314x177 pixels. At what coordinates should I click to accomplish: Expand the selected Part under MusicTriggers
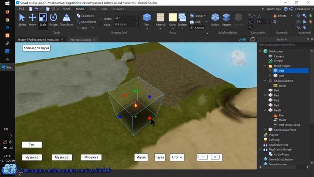(270, 71)
